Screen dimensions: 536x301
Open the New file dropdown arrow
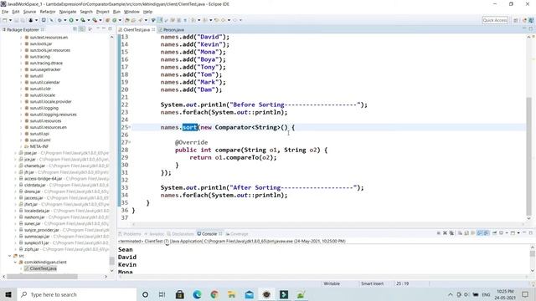click(10, 20)
